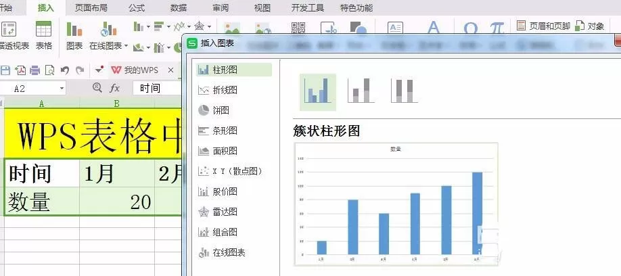Click the column chart icon in ribbon

[x=138, y=26]
